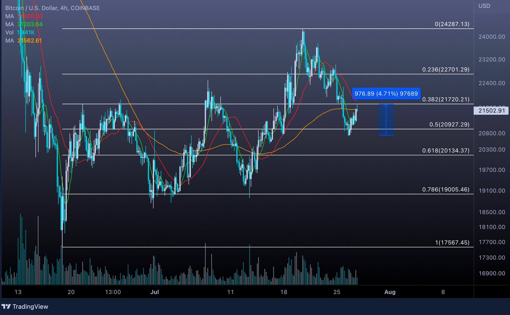
Task: Click the 18 date label on time axis
Action: point(284,292)
